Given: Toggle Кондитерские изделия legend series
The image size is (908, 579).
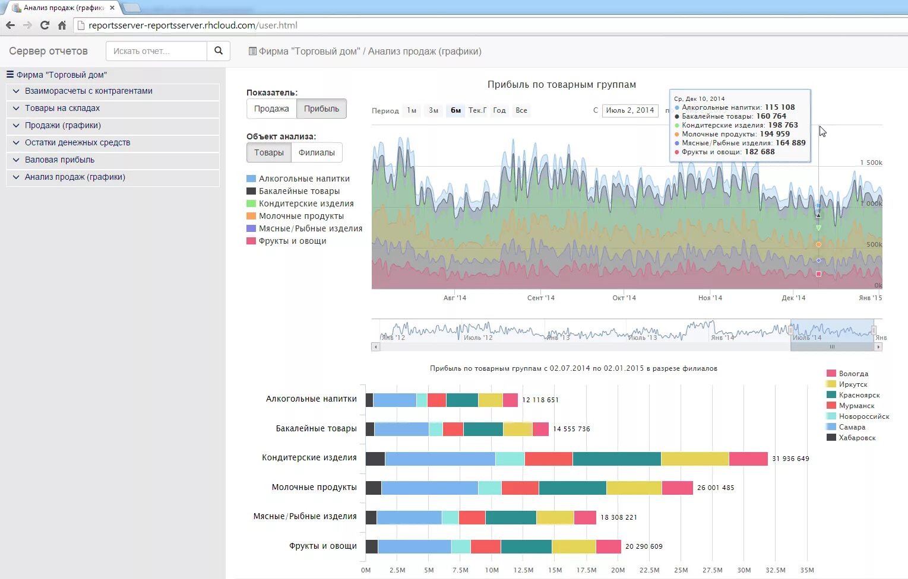Looking at the screenshot, I should pos(300,203).
